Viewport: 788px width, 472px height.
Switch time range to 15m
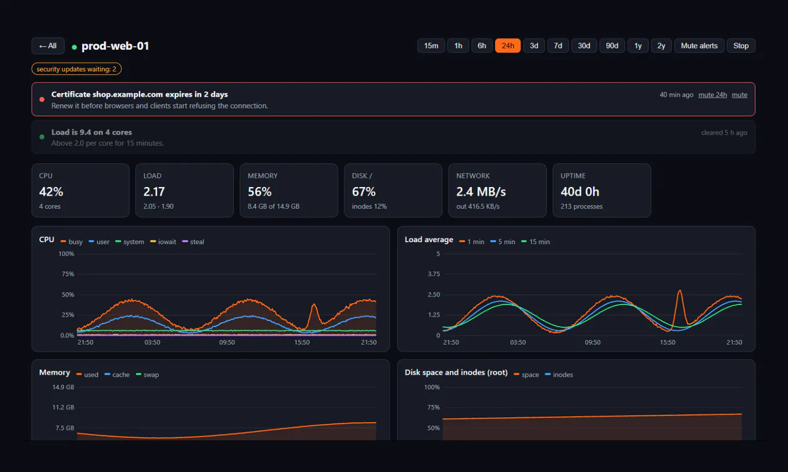tap(431, 46)
